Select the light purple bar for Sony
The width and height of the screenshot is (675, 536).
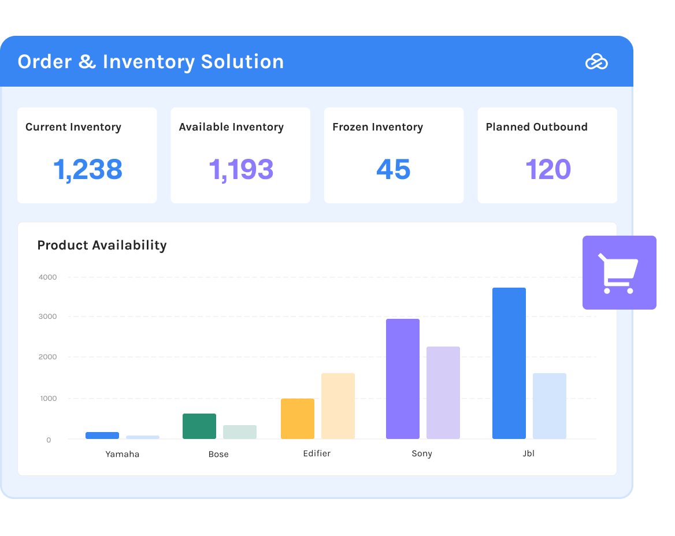(x=443, y=393)
